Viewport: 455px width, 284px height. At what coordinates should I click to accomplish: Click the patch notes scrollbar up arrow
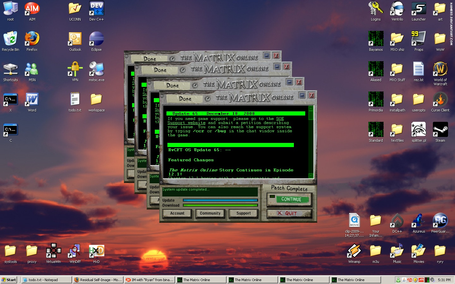[x=311, y=108]
